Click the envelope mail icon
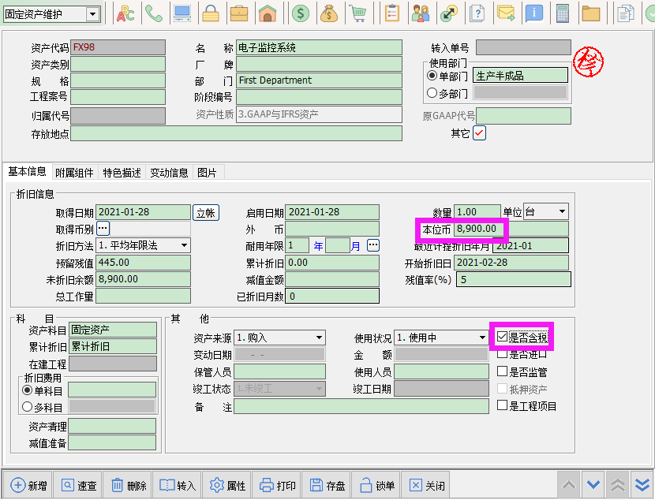 [505, 13]
